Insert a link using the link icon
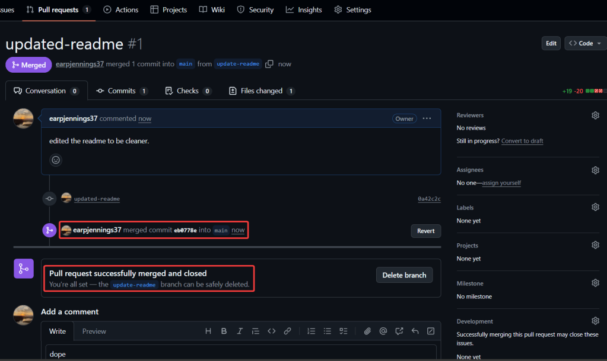 [x=287, y=331]
